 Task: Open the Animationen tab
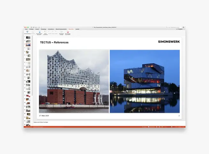(x=51, y=29)
